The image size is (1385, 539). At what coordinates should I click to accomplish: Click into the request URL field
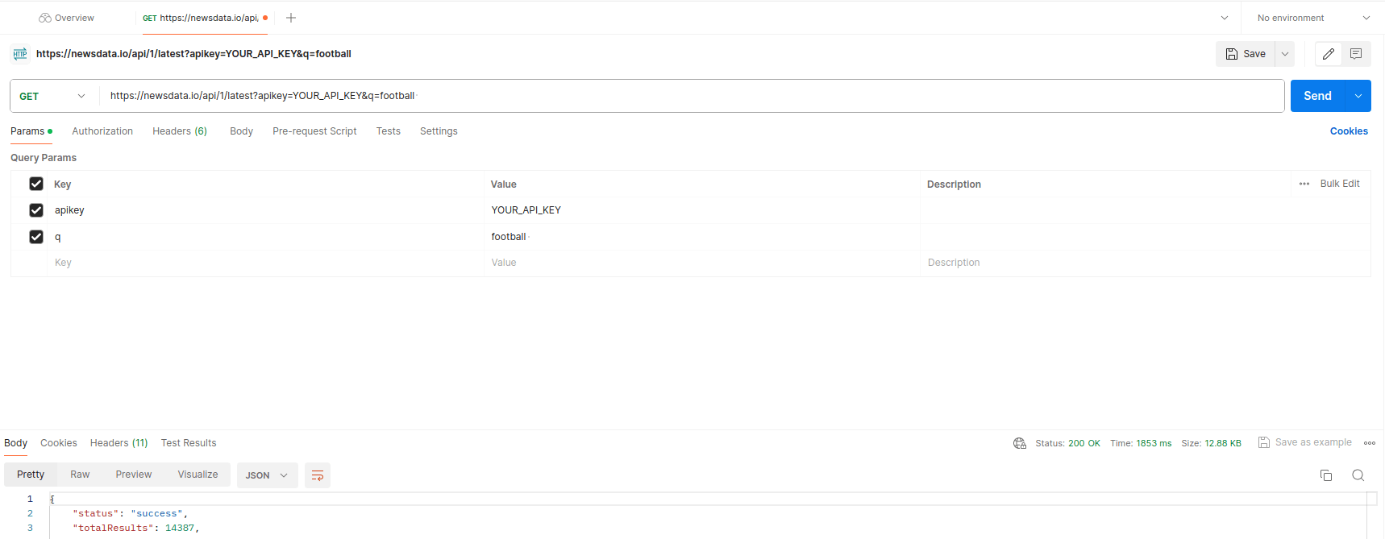tap(691, 96)
